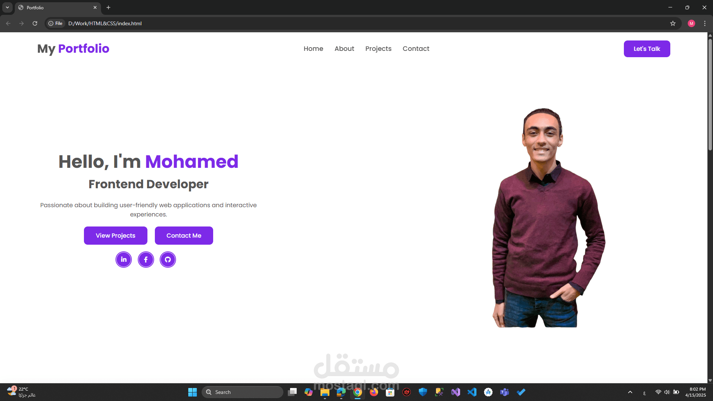Open Google Chrome on the taskbar
The width and height of the screenshot is (713, 401).
point(358,392)
